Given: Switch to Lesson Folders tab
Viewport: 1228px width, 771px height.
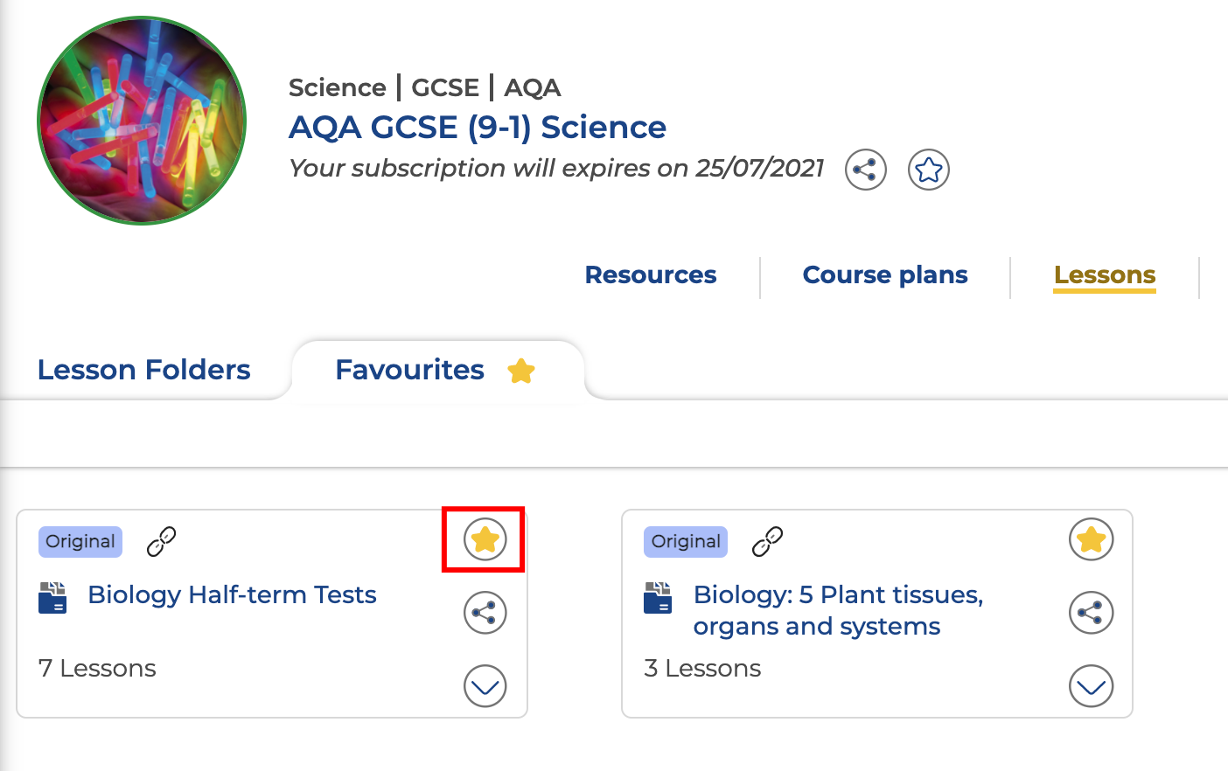Looking at the screenshot, I should (144, 370).
